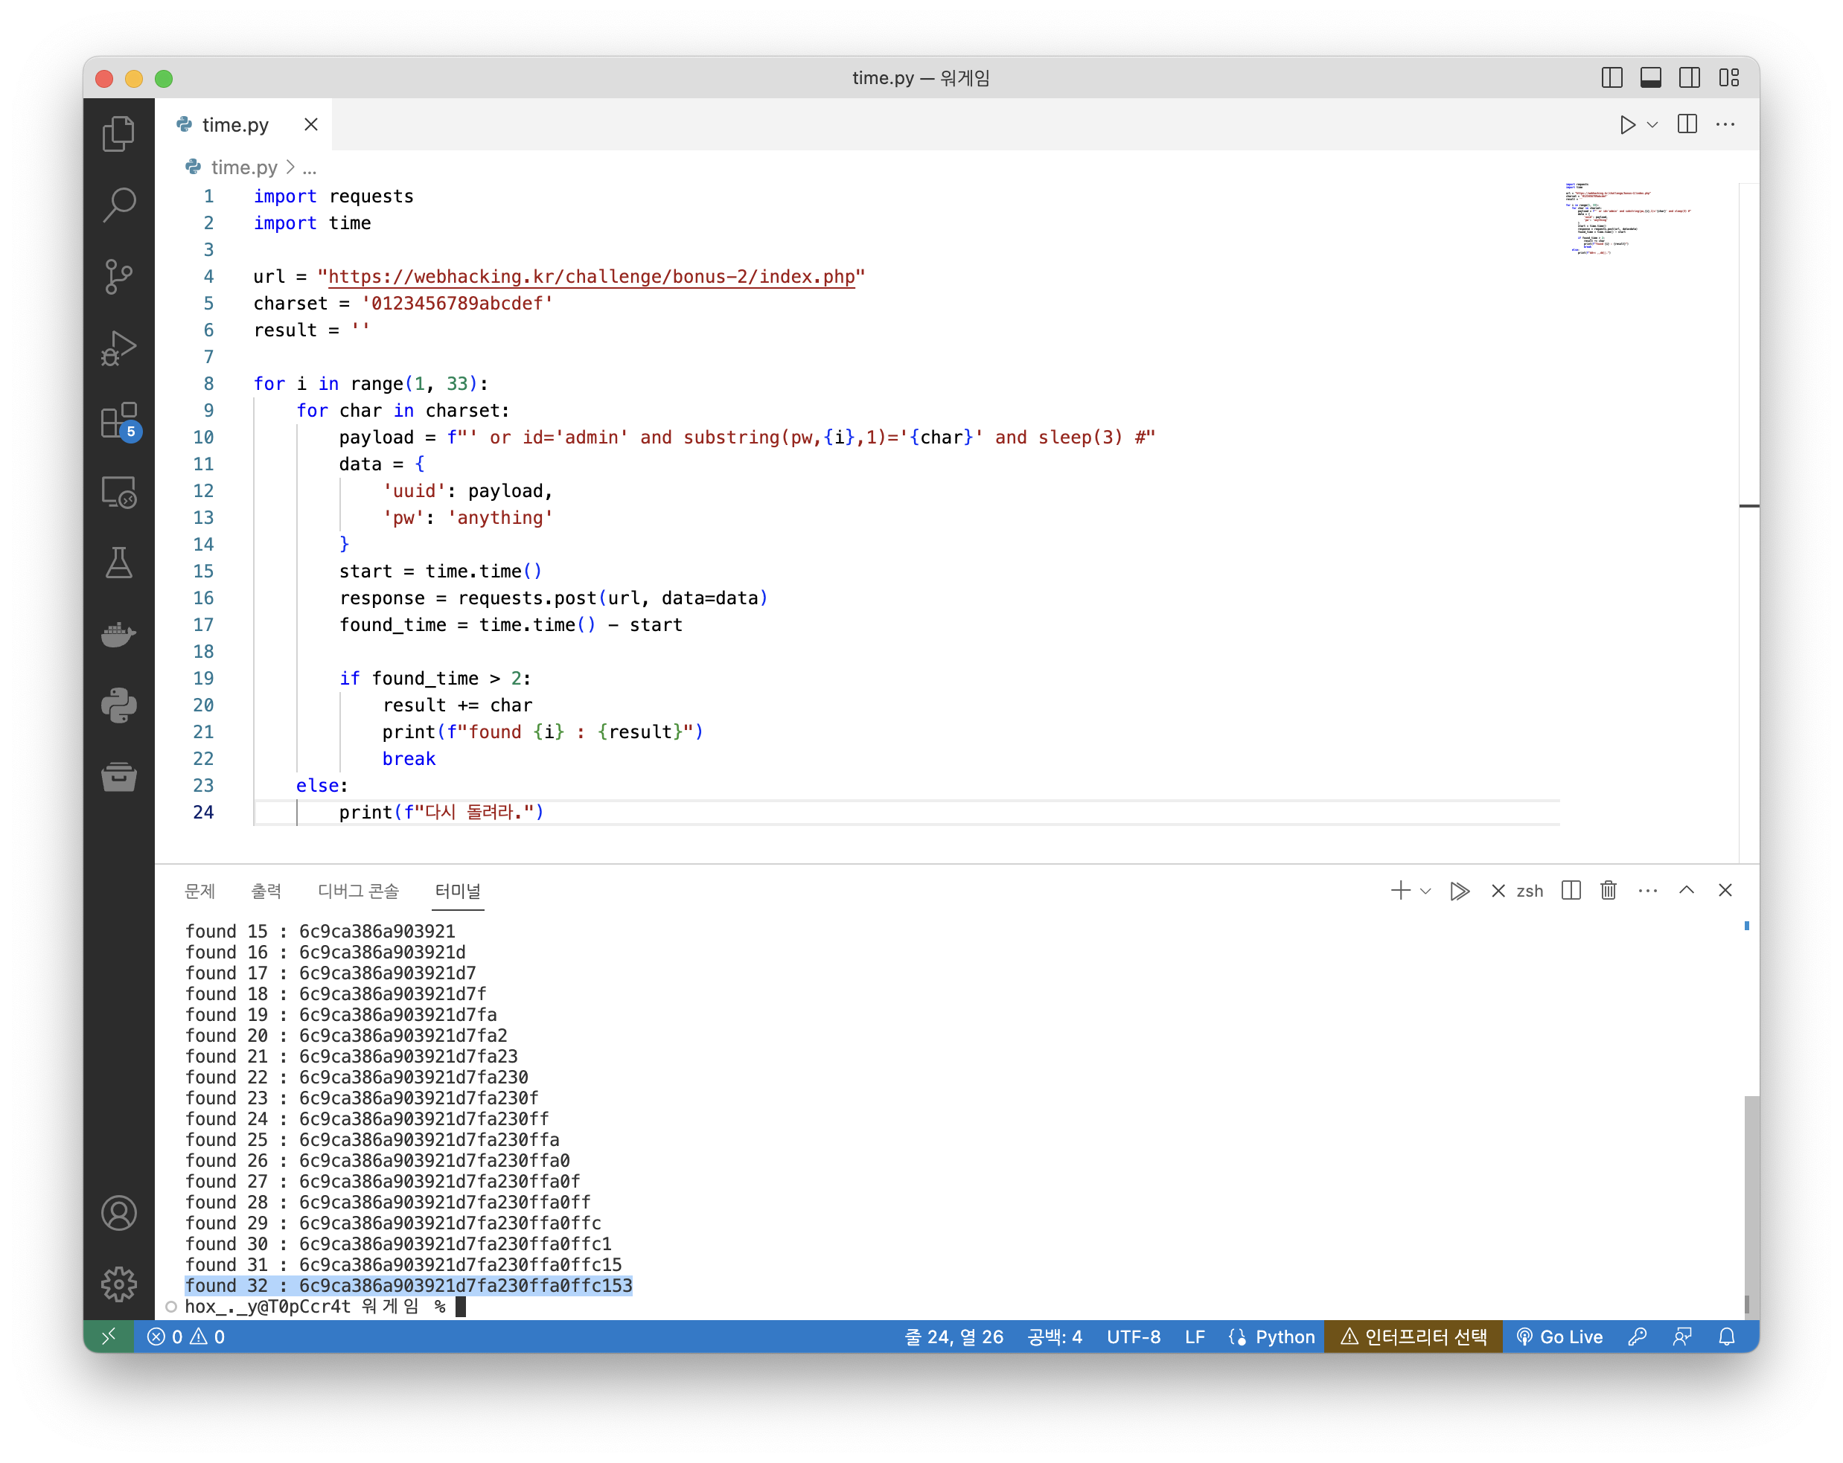Open new terminal profile dropdown arrow
This screenshot has width=1843, height=1463.
point(1425,891)
